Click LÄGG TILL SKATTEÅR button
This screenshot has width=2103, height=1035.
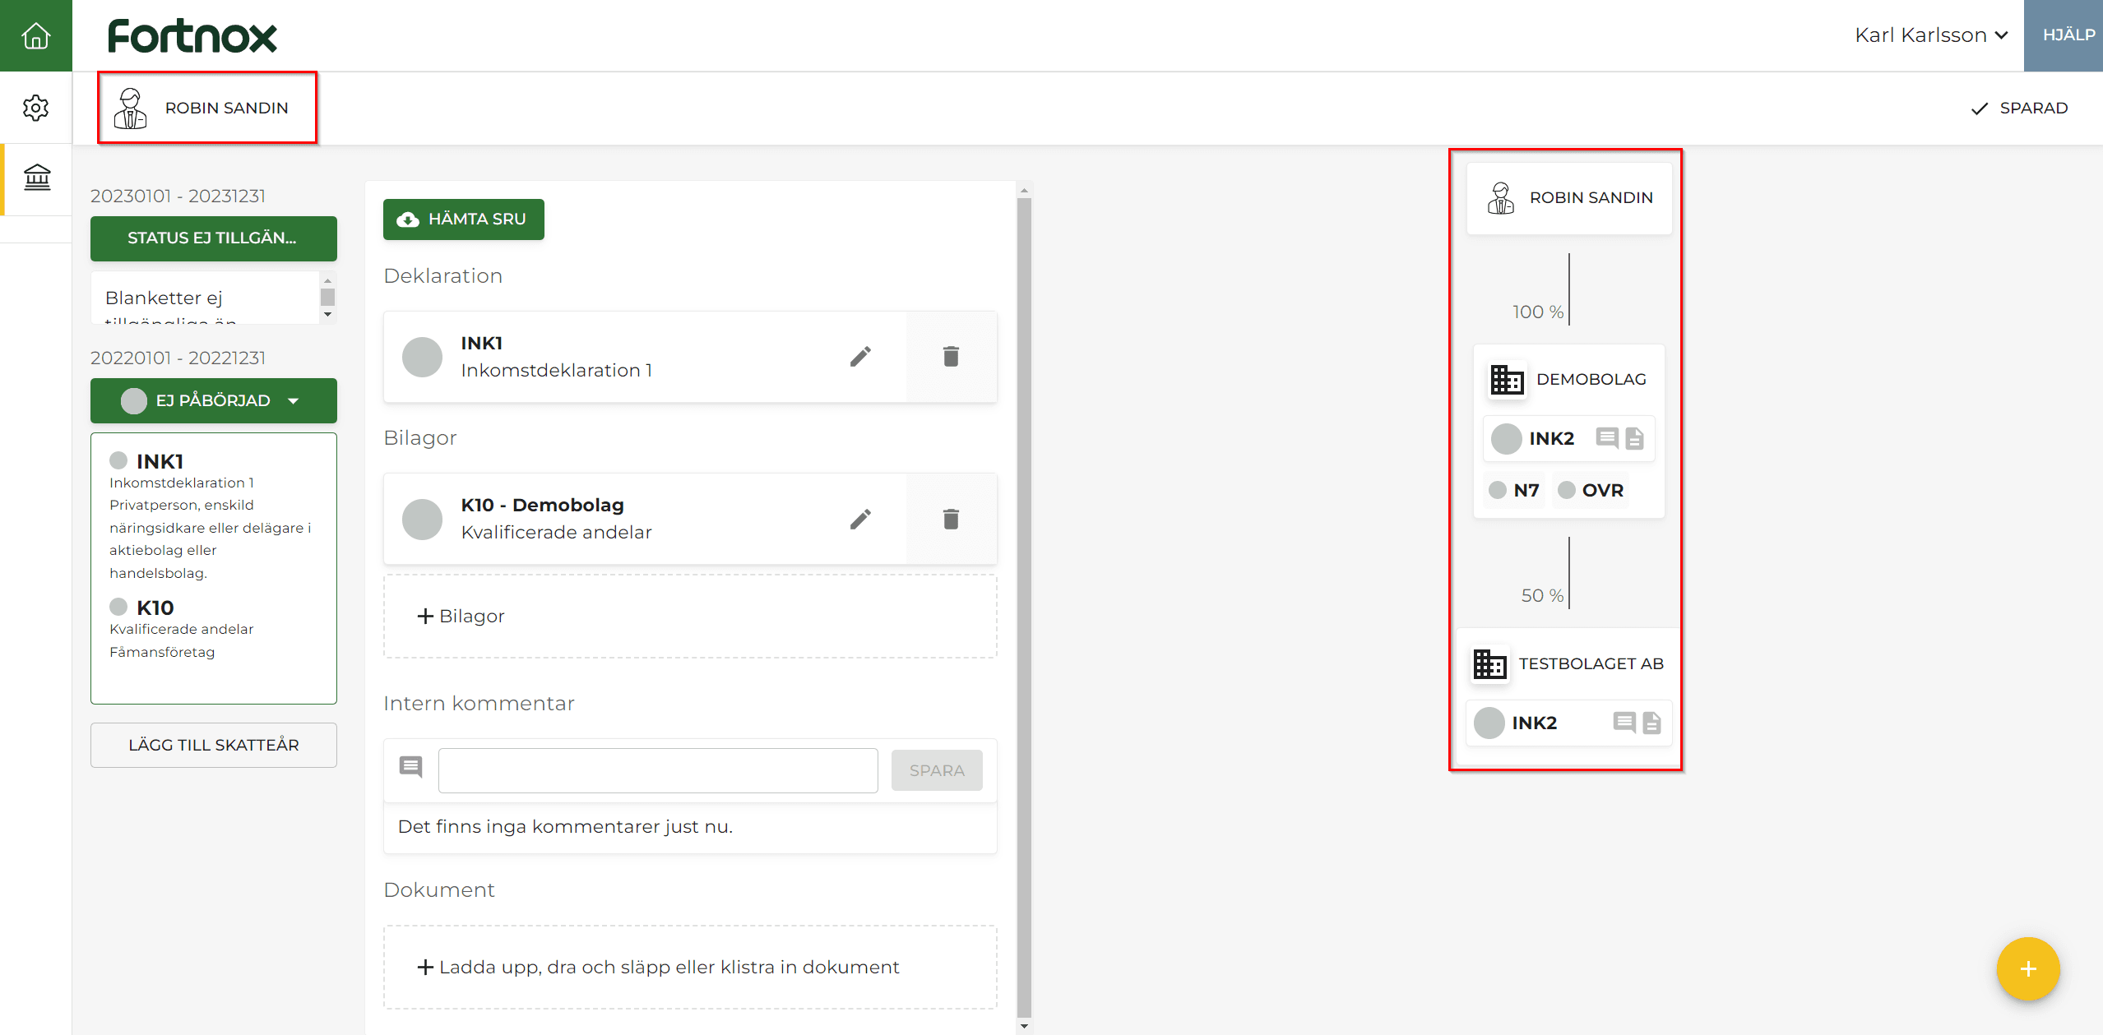point(214,745)
